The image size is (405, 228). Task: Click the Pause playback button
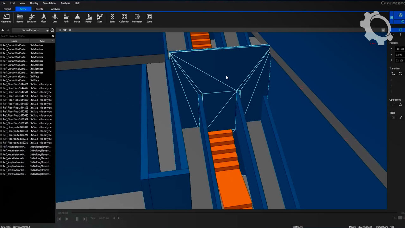pos(77,219)
